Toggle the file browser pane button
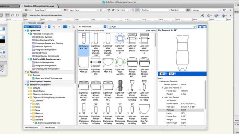 click(x=200, y=26)
